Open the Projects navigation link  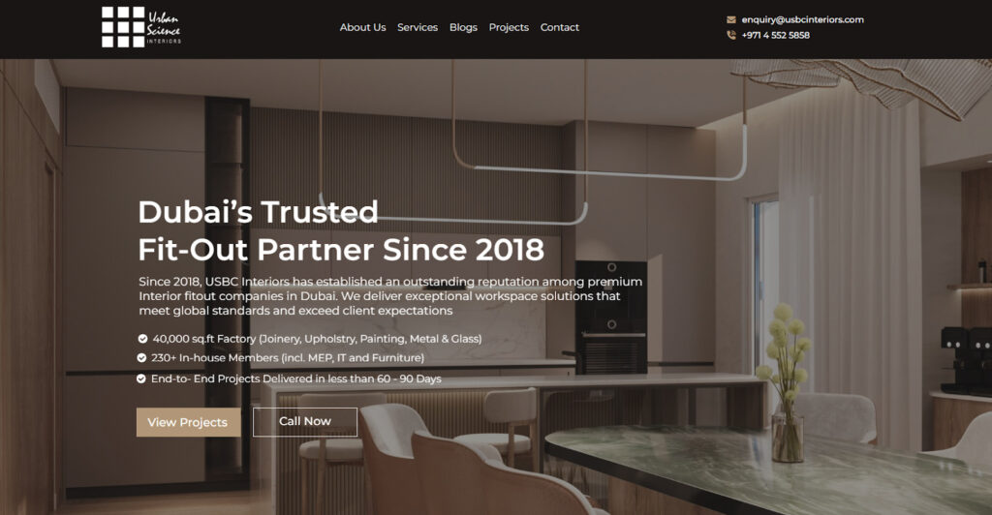point(509,27)
